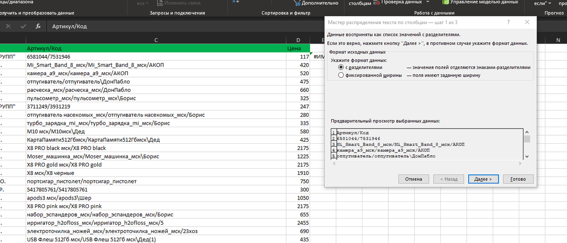Image resolution: width=567 pixels, height=243 pixels.
Task: Select the КартаПамяти512Гбмск cell
Action: [x=156, y=139]
